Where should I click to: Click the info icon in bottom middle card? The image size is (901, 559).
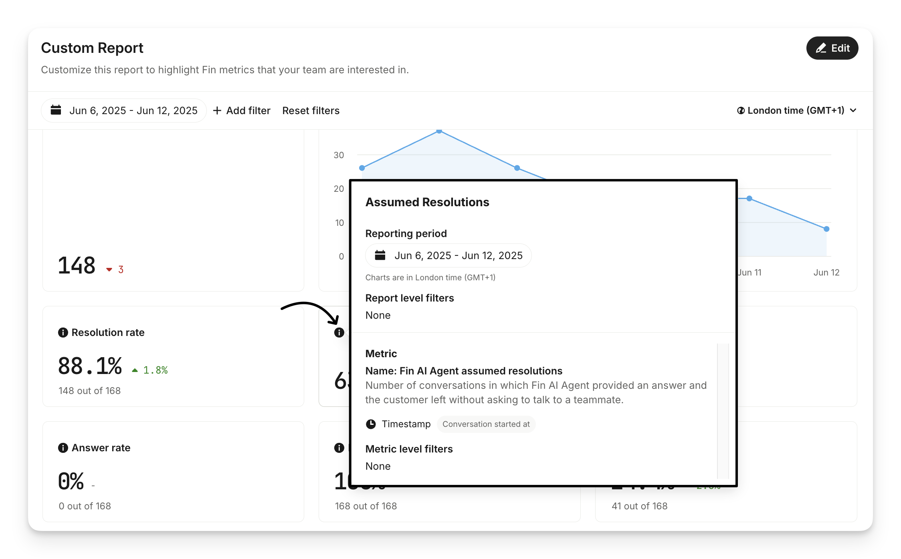click(339, 448)
